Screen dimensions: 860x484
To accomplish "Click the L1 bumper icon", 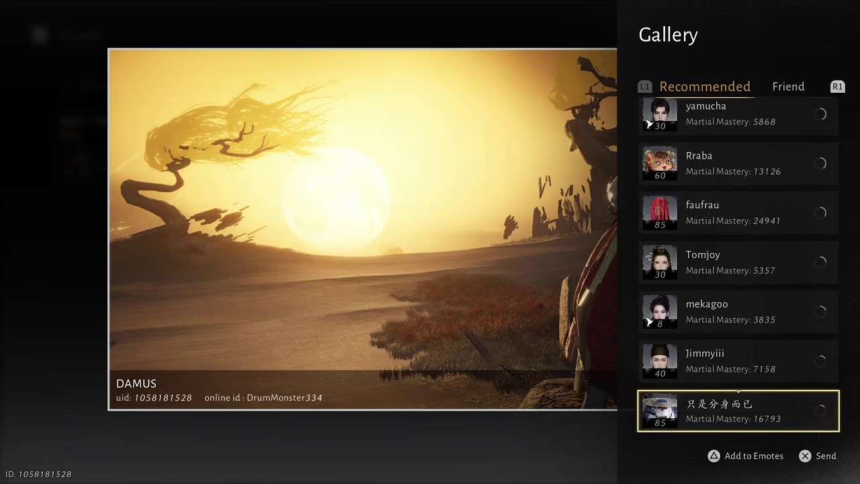I will pyautogui.click(x=645, y=87).
